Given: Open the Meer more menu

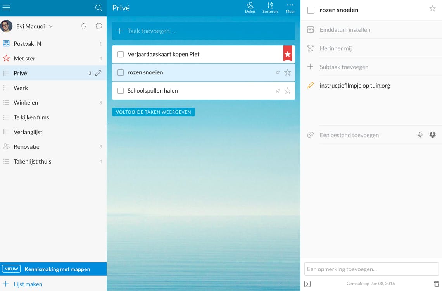Looking at the screenshot, I should click(x=290, y=8).
